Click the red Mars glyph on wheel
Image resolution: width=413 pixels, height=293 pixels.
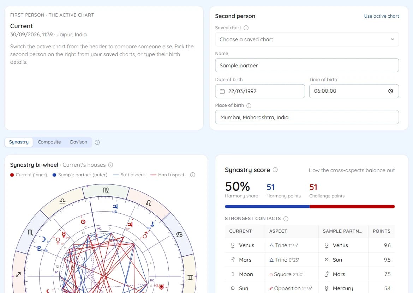pos(145,235)
